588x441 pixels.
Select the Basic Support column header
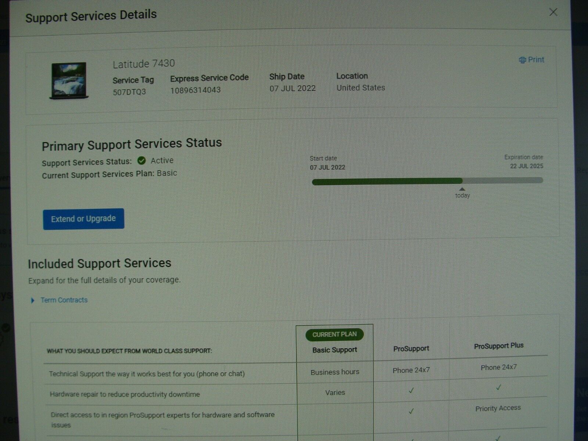334,349
